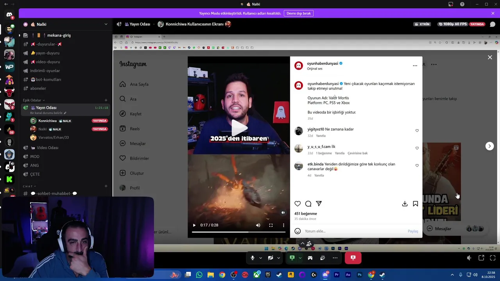500x281 pixels.
Task: Open Discord help question mark icon
Action: pyautogui.click(x=462, y=4)
